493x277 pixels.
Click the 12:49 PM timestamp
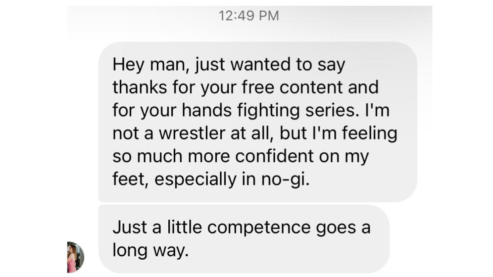pos(248,16)
